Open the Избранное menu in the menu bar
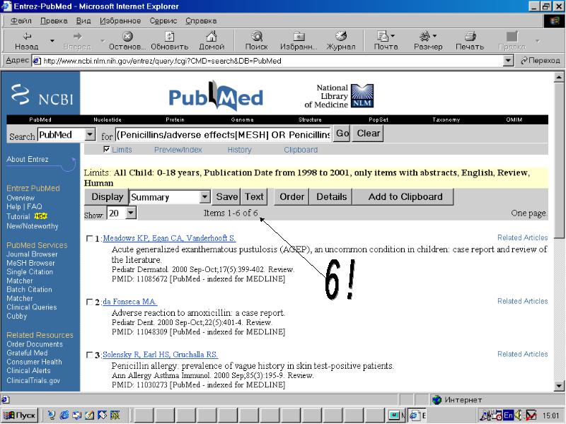566x424 pixels. click(120, 21)
